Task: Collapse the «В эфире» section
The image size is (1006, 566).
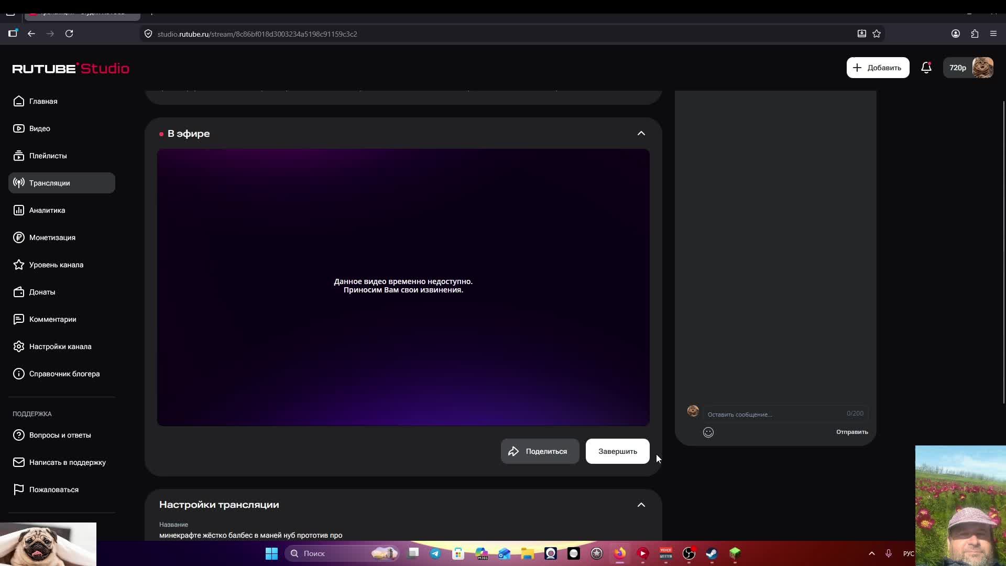Action: tap(641, 134)
